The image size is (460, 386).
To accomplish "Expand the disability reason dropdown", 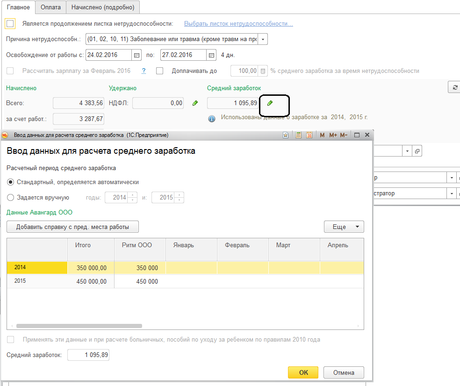I will [x=263, y=39].
